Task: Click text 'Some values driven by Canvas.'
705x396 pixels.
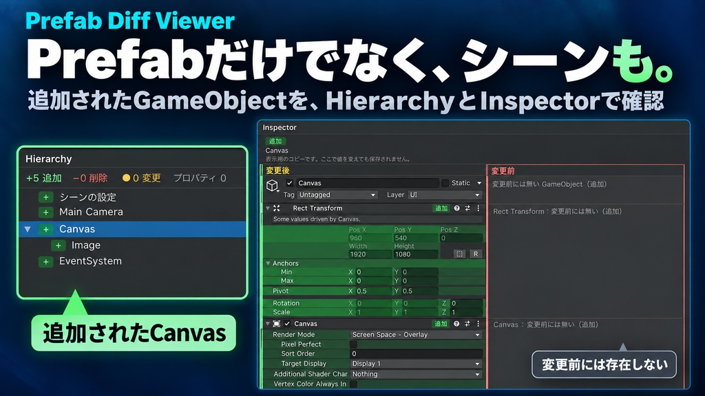Action: pyautogui.click(x=317, y=219)
